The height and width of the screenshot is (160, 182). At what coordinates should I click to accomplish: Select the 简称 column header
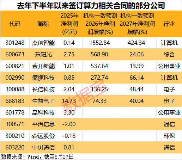pos(43,24)
